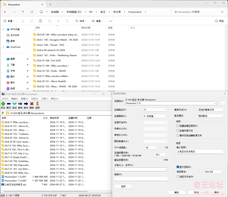Select the Move (移动) toolbar icon

pyautogui.click(x=26, y=104)
